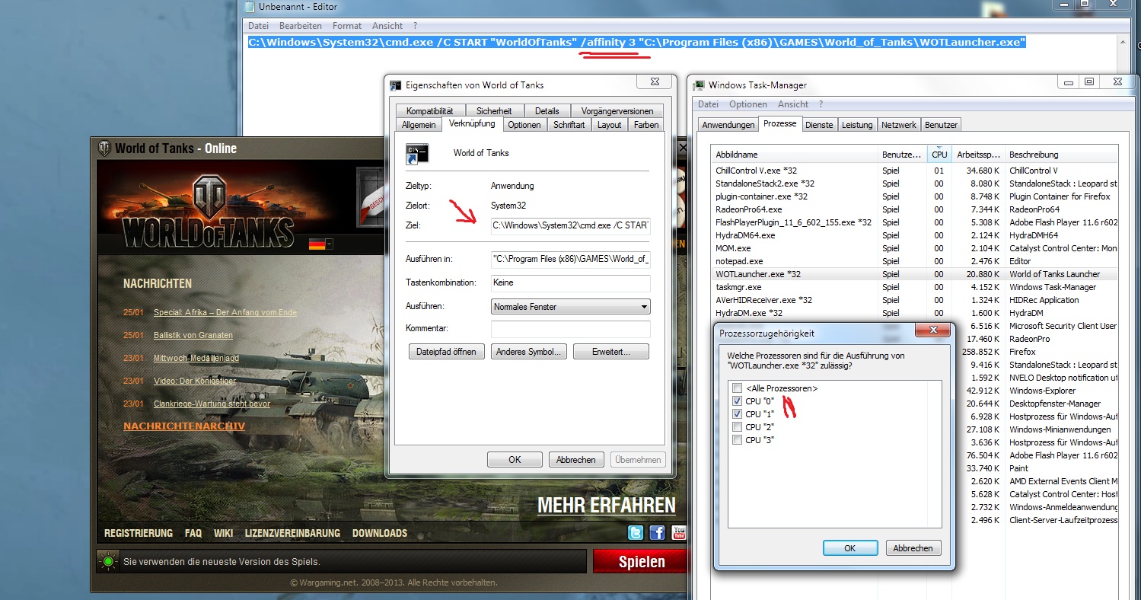The height and width of the screenshot is (600, 1141).
Task: Open the Datei menu in Task-Manager
Action: click(x=708, y=104)
